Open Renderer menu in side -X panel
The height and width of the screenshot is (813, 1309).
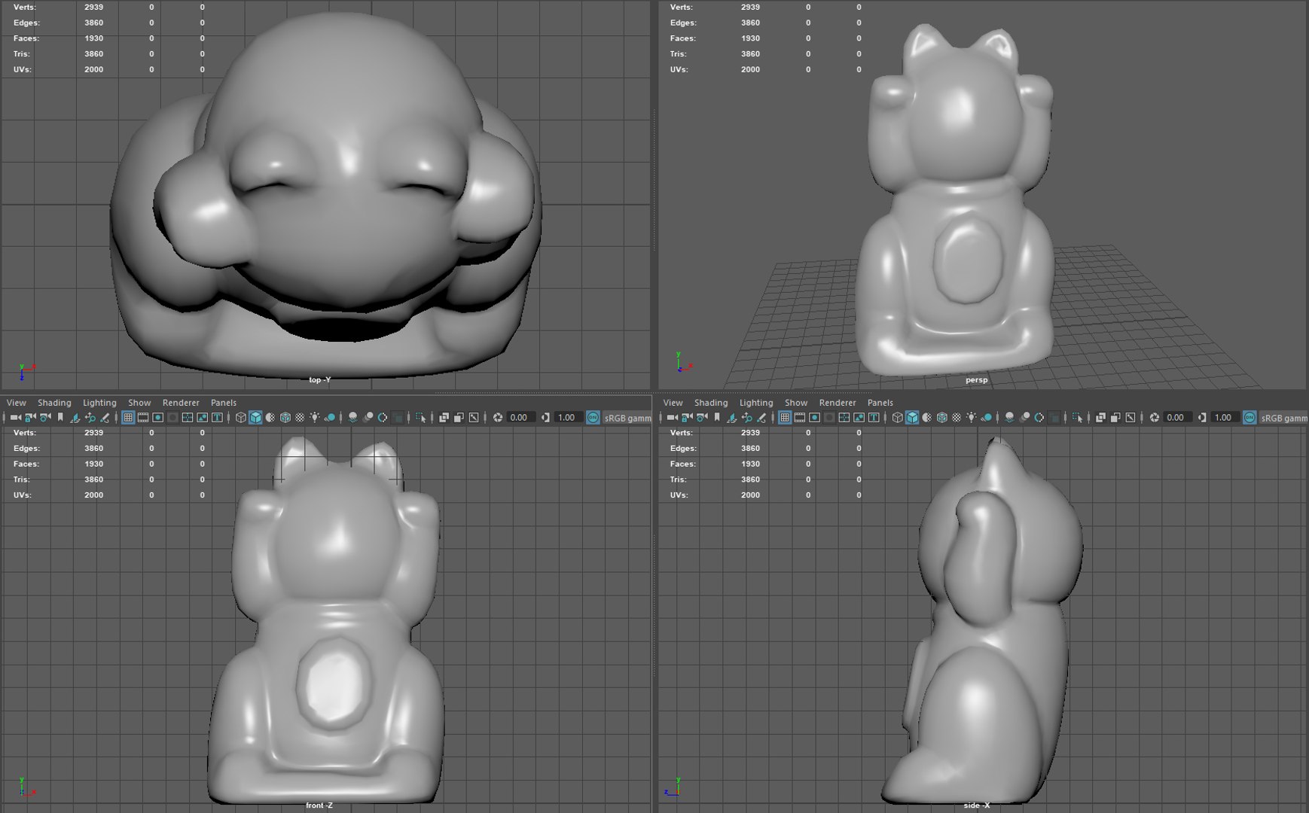click(x=838, y=403)
